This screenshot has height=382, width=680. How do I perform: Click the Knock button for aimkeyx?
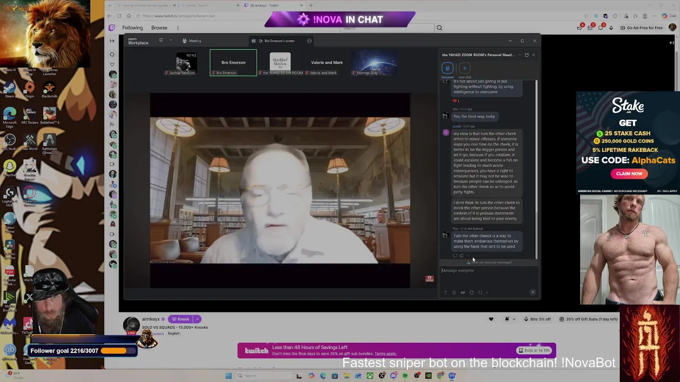[x=181, y=319]
